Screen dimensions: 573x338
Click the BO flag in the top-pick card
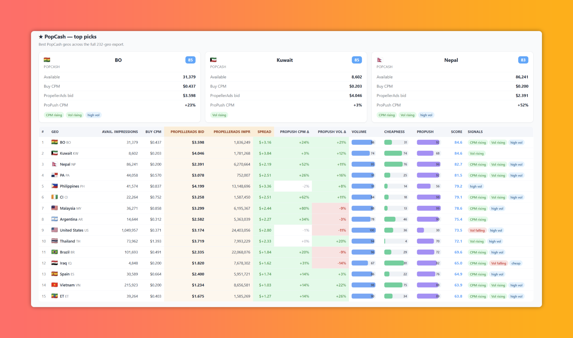click(47, 60)
